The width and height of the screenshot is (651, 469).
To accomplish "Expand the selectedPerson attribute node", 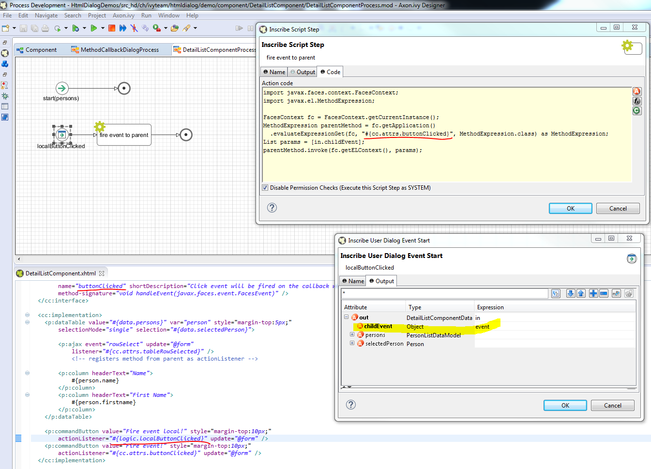I will pyautogui.click(x=352, y=343).
